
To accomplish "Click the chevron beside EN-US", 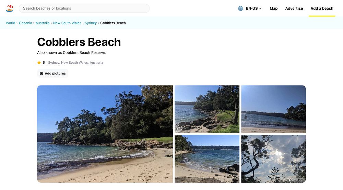I will tap(260, 8).
